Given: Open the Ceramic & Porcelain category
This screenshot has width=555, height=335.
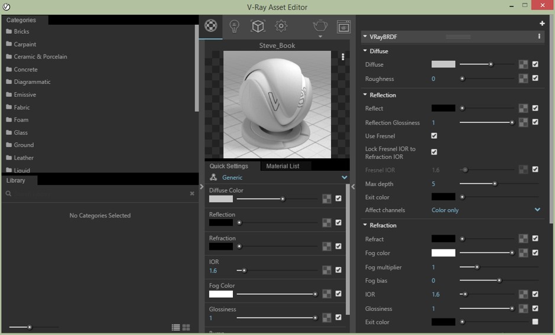Looking at the screenshot, I should click(40, 57).
